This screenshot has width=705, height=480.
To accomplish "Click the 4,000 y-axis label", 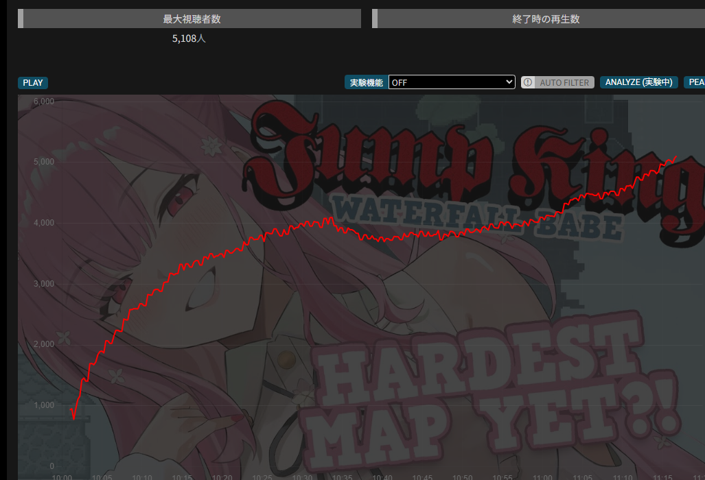I will (44, 223).
